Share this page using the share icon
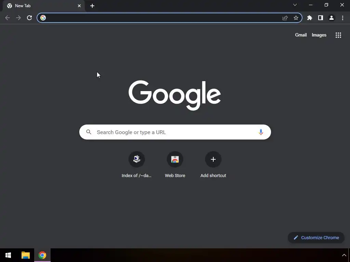This screenshot has width=350, height=262. tap(285, 18)
